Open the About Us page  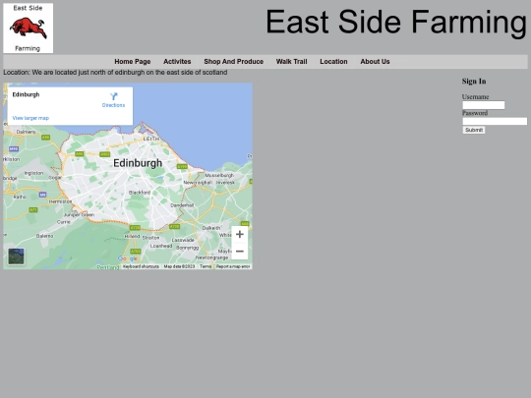(x=375, y=62)
